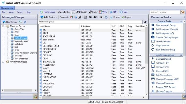186x104 pixels.
Task: Expand My Network Places tree node
Action: 3,62
